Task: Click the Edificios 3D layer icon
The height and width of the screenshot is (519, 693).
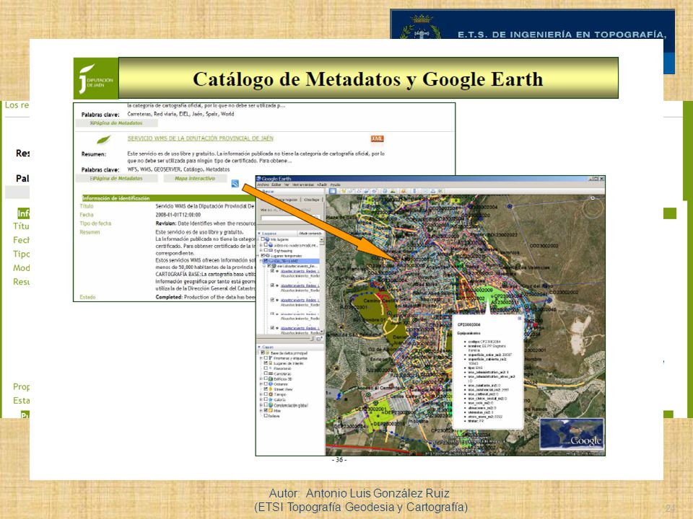Action: click(x=271, y=379)
